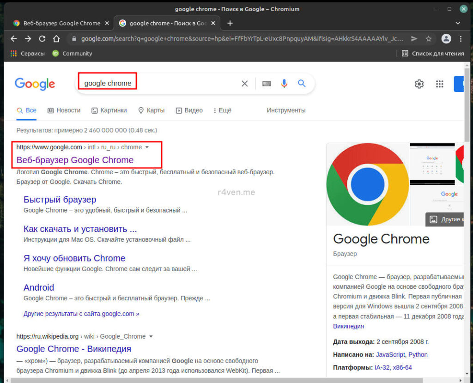Bookmark this page with star icon

click(x=429, y=39)
